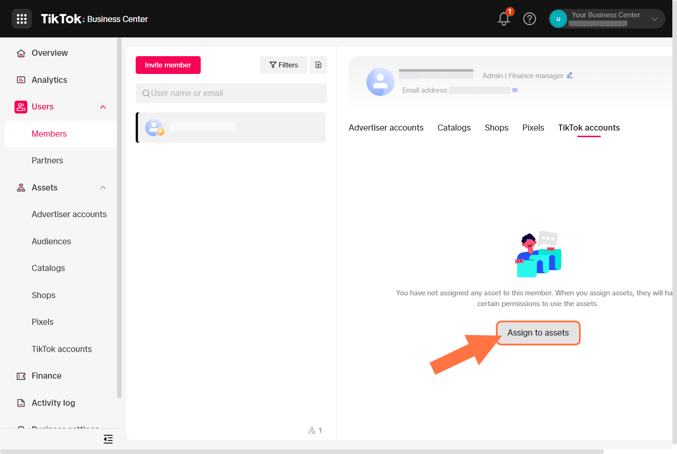Open the Catalogs tab
The height and width of the screenshot is (454, 677).
pos(454,127)
